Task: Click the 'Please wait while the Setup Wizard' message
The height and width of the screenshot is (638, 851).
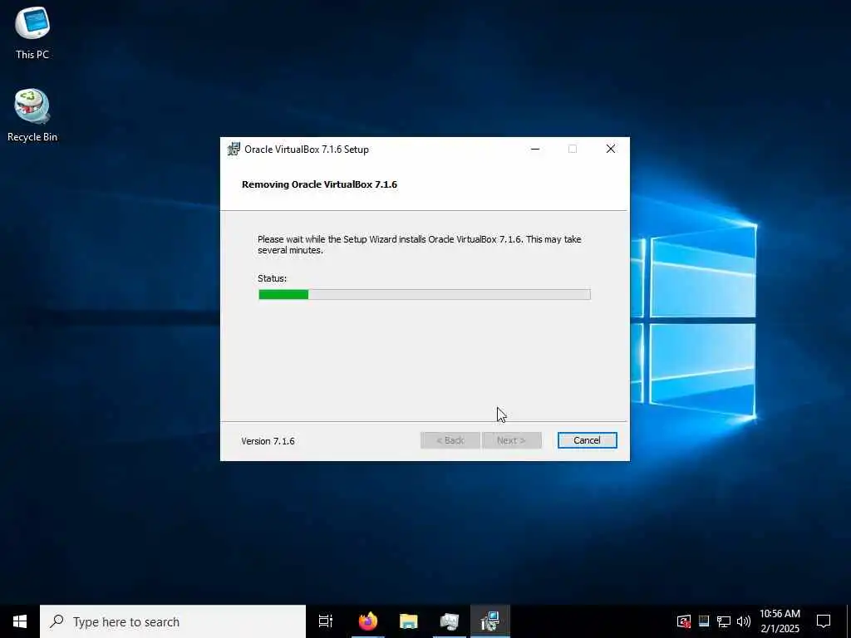Action: [419, 245]
